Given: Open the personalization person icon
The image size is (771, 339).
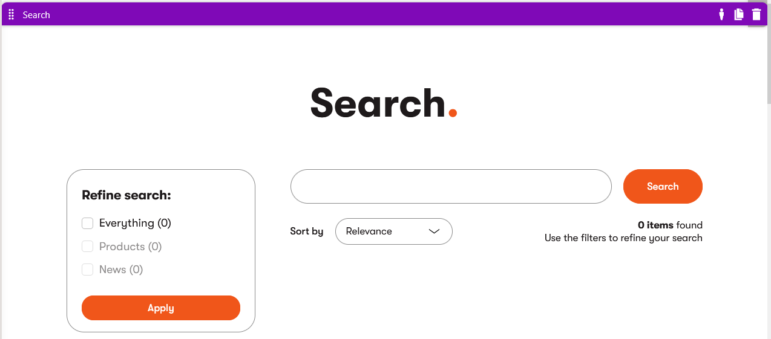Looking at the screenshot, I should (x=721, y=15).
